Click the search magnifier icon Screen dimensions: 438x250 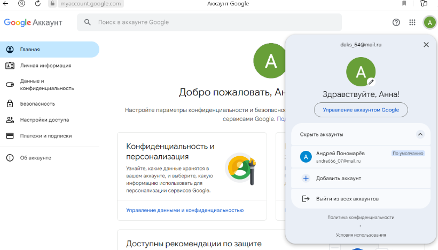click(88, 22)
